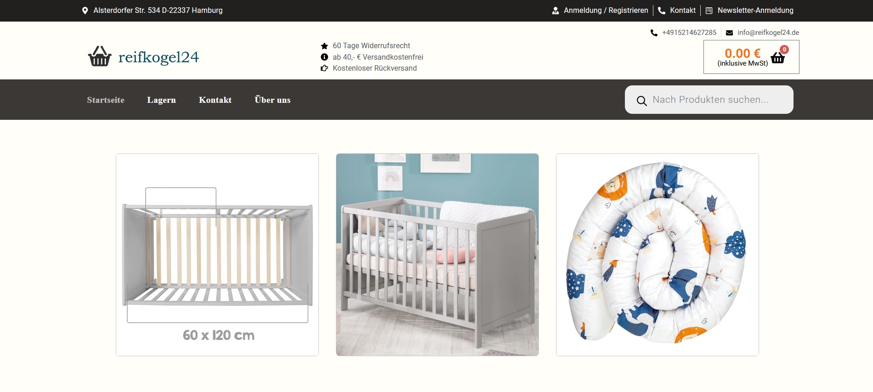Image resolution: width=873 pixels, height=392 pixels.
Task: Open the Startseite menu item
Action: (106, 100)
